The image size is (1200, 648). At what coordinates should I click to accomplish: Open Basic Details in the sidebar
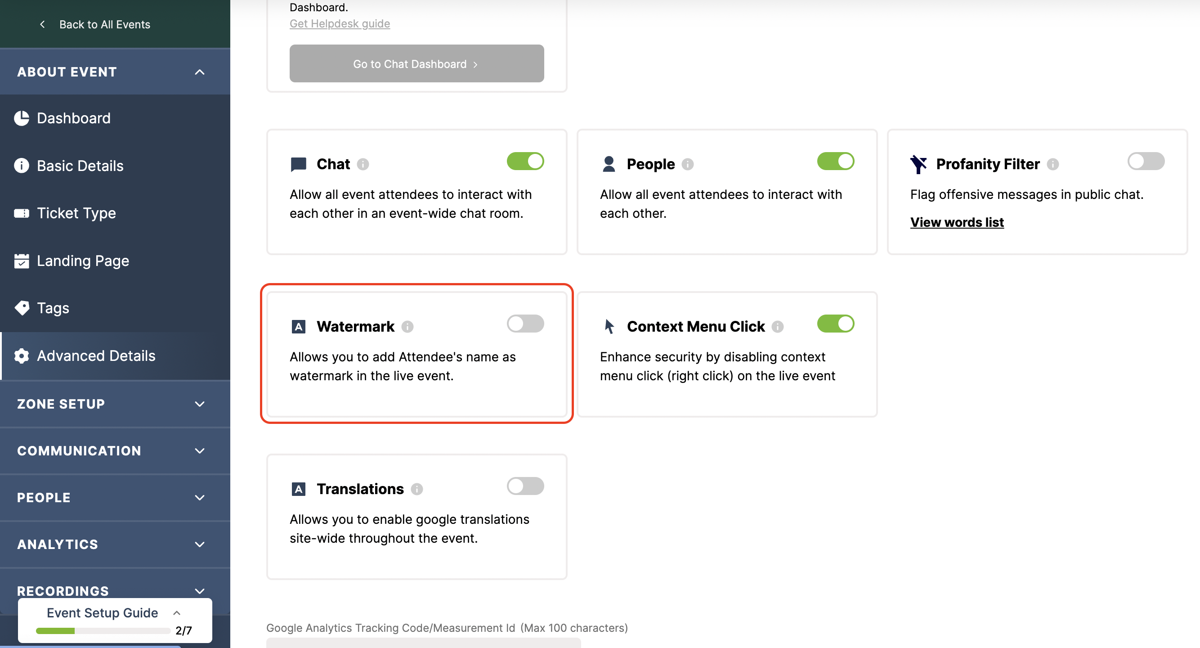point(80,166)
